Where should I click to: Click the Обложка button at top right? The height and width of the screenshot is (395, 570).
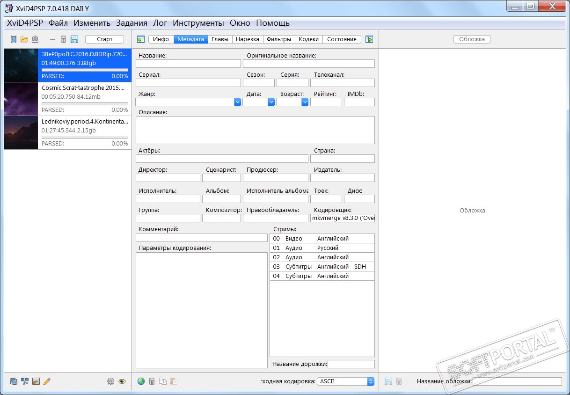[472, 39]
